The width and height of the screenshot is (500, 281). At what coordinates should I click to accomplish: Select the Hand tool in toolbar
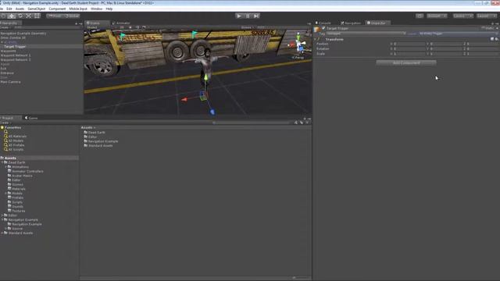(3, 16)
